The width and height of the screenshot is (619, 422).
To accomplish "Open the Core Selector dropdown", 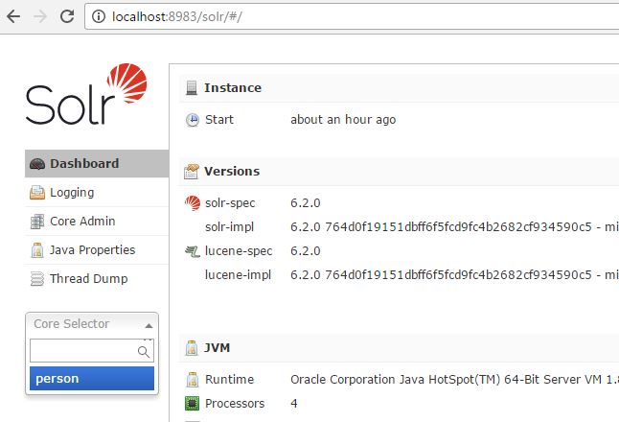I will coord(92,324).
